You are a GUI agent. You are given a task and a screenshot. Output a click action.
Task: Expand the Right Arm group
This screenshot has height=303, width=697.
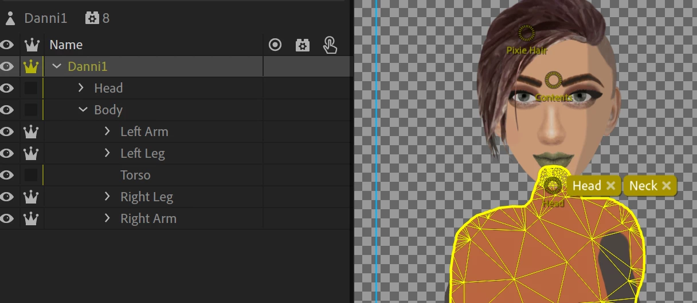(107, 218)
